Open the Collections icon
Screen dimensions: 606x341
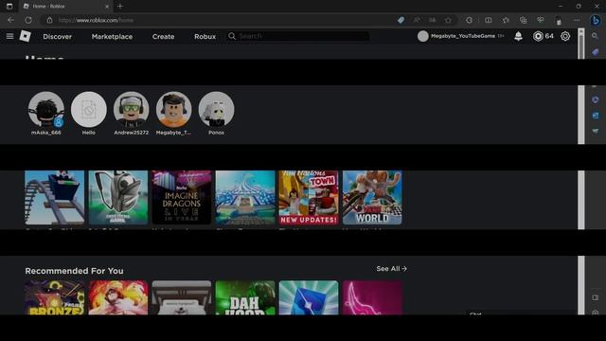pyautogui.click(x=524, y=20)
